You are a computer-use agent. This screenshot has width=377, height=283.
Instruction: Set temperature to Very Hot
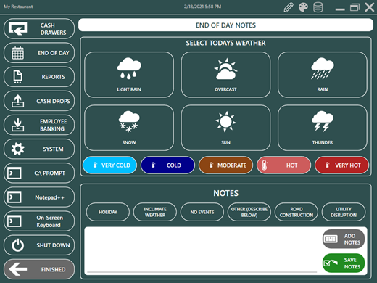coord(341,165)
